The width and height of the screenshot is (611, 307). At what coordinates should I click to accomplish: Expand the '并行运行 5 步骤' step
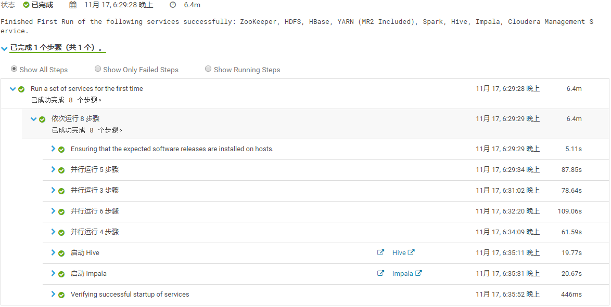tap(54, 169)
